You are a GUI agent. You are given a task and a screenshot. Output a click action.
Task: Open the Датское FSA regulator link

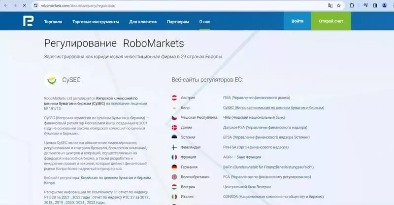click(265, 128)
